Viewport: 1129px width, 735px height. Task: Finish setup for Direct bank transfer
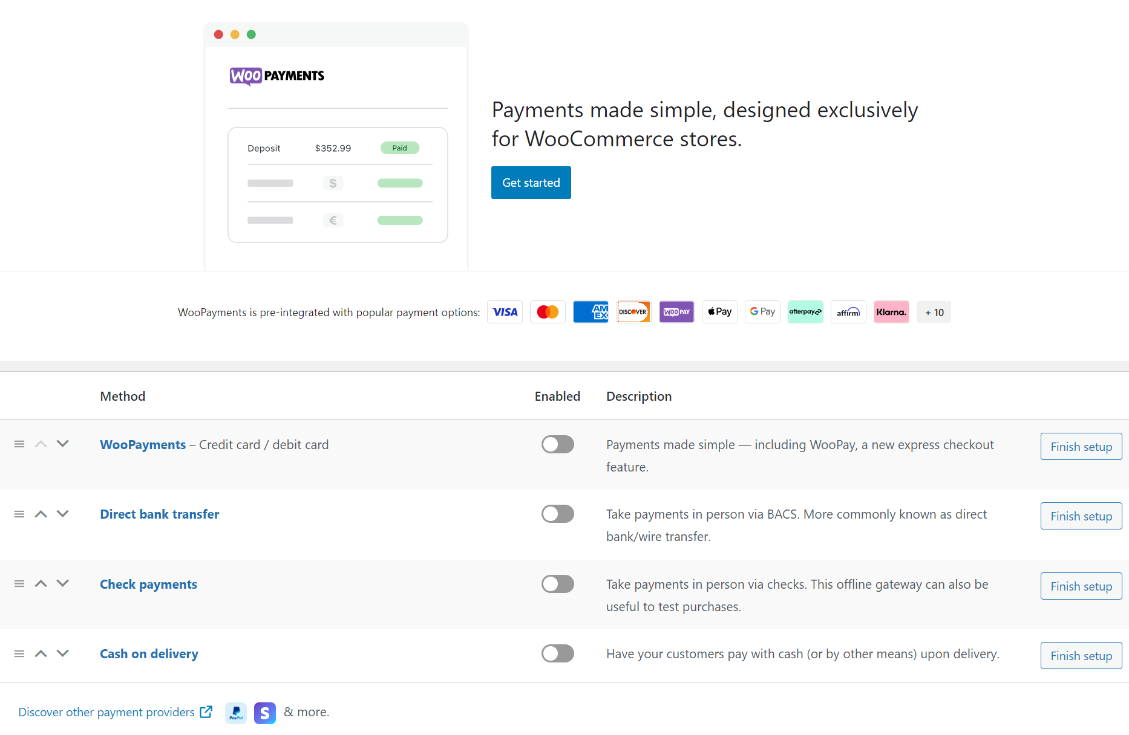click(x=1081, y=516)
